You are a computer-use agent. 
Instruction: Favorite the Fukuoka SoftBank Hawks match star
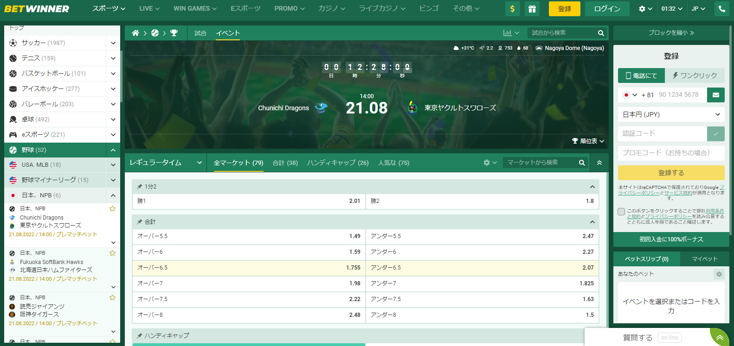pyautogui.click(x=112, y=253)
